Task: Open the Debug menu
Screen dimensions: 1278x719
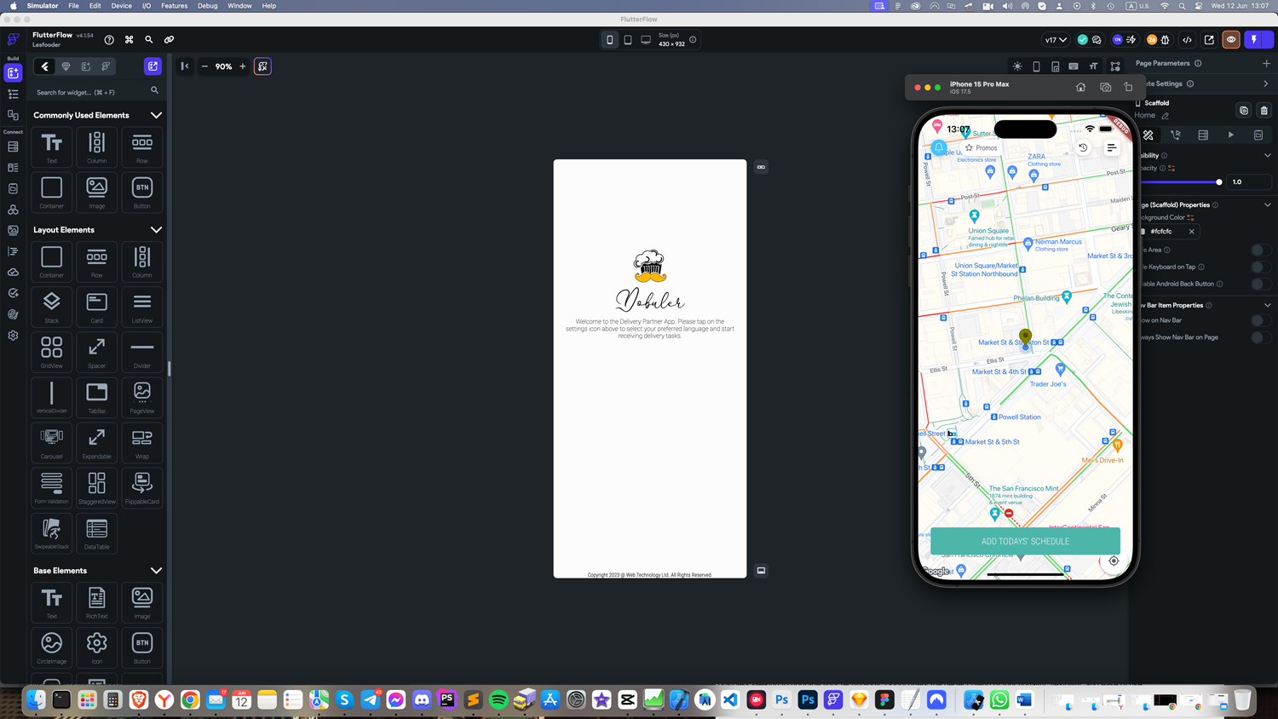Action: [x=207, y=6]
